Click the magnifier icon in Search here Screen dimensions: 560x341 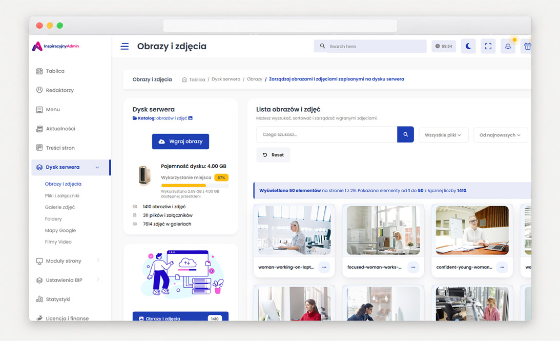(322, 46)
